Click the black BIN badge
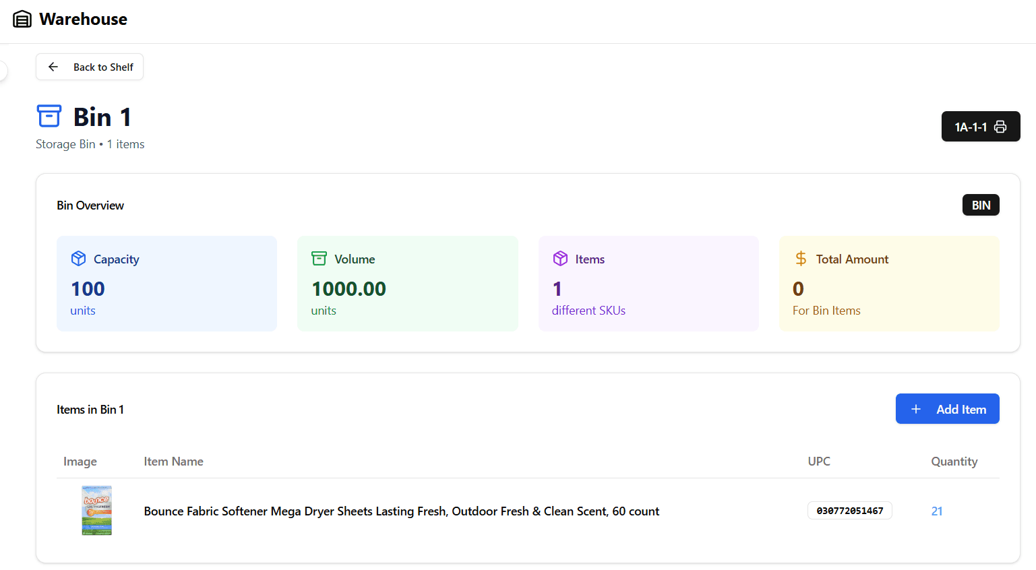Image resolution: width=1036 pixels, height=570 pixels. [981, 205]
